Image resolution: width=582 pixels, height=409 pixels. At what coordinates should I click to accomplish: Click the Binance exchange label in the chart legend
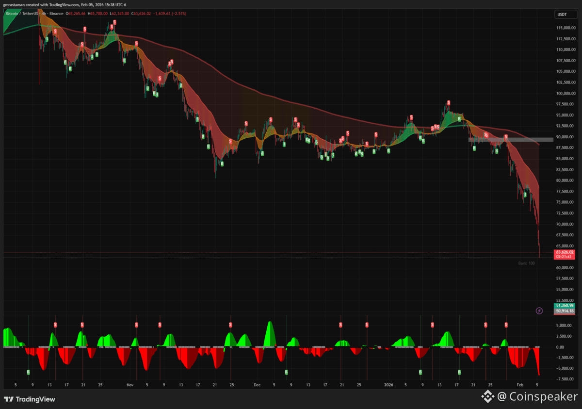click(57, 14)
